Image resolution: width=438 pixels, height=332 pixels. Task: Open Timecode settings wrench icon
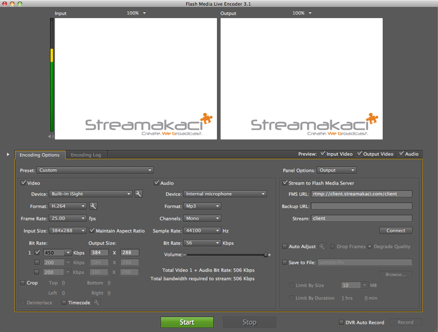coord(97,302)
